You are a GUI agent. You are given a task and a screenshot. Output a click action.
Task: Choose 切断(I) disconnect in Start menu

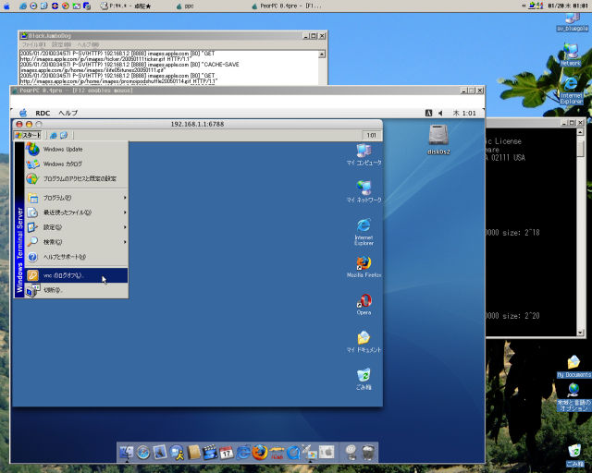(x=76, y=290)
